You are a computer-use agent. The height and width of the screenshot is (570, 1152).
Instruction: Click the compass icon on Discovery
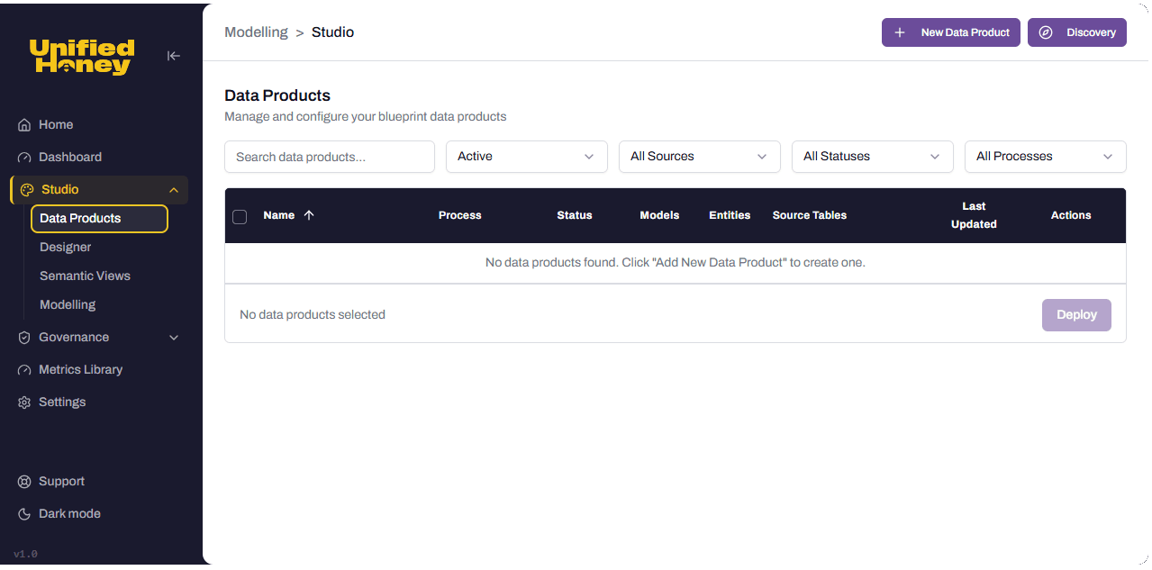tap(1046, 32)
